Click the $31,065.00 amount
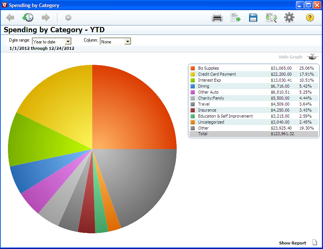 281,68
